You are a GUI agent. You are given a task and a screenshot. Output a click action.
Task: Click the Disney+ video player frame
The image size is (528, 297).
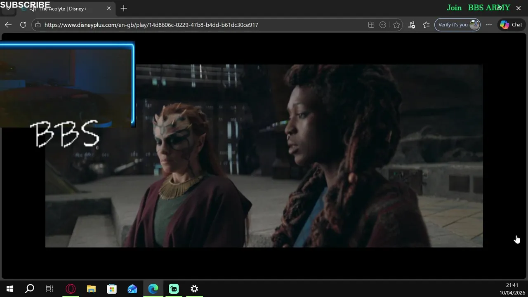tap(264, 156)
